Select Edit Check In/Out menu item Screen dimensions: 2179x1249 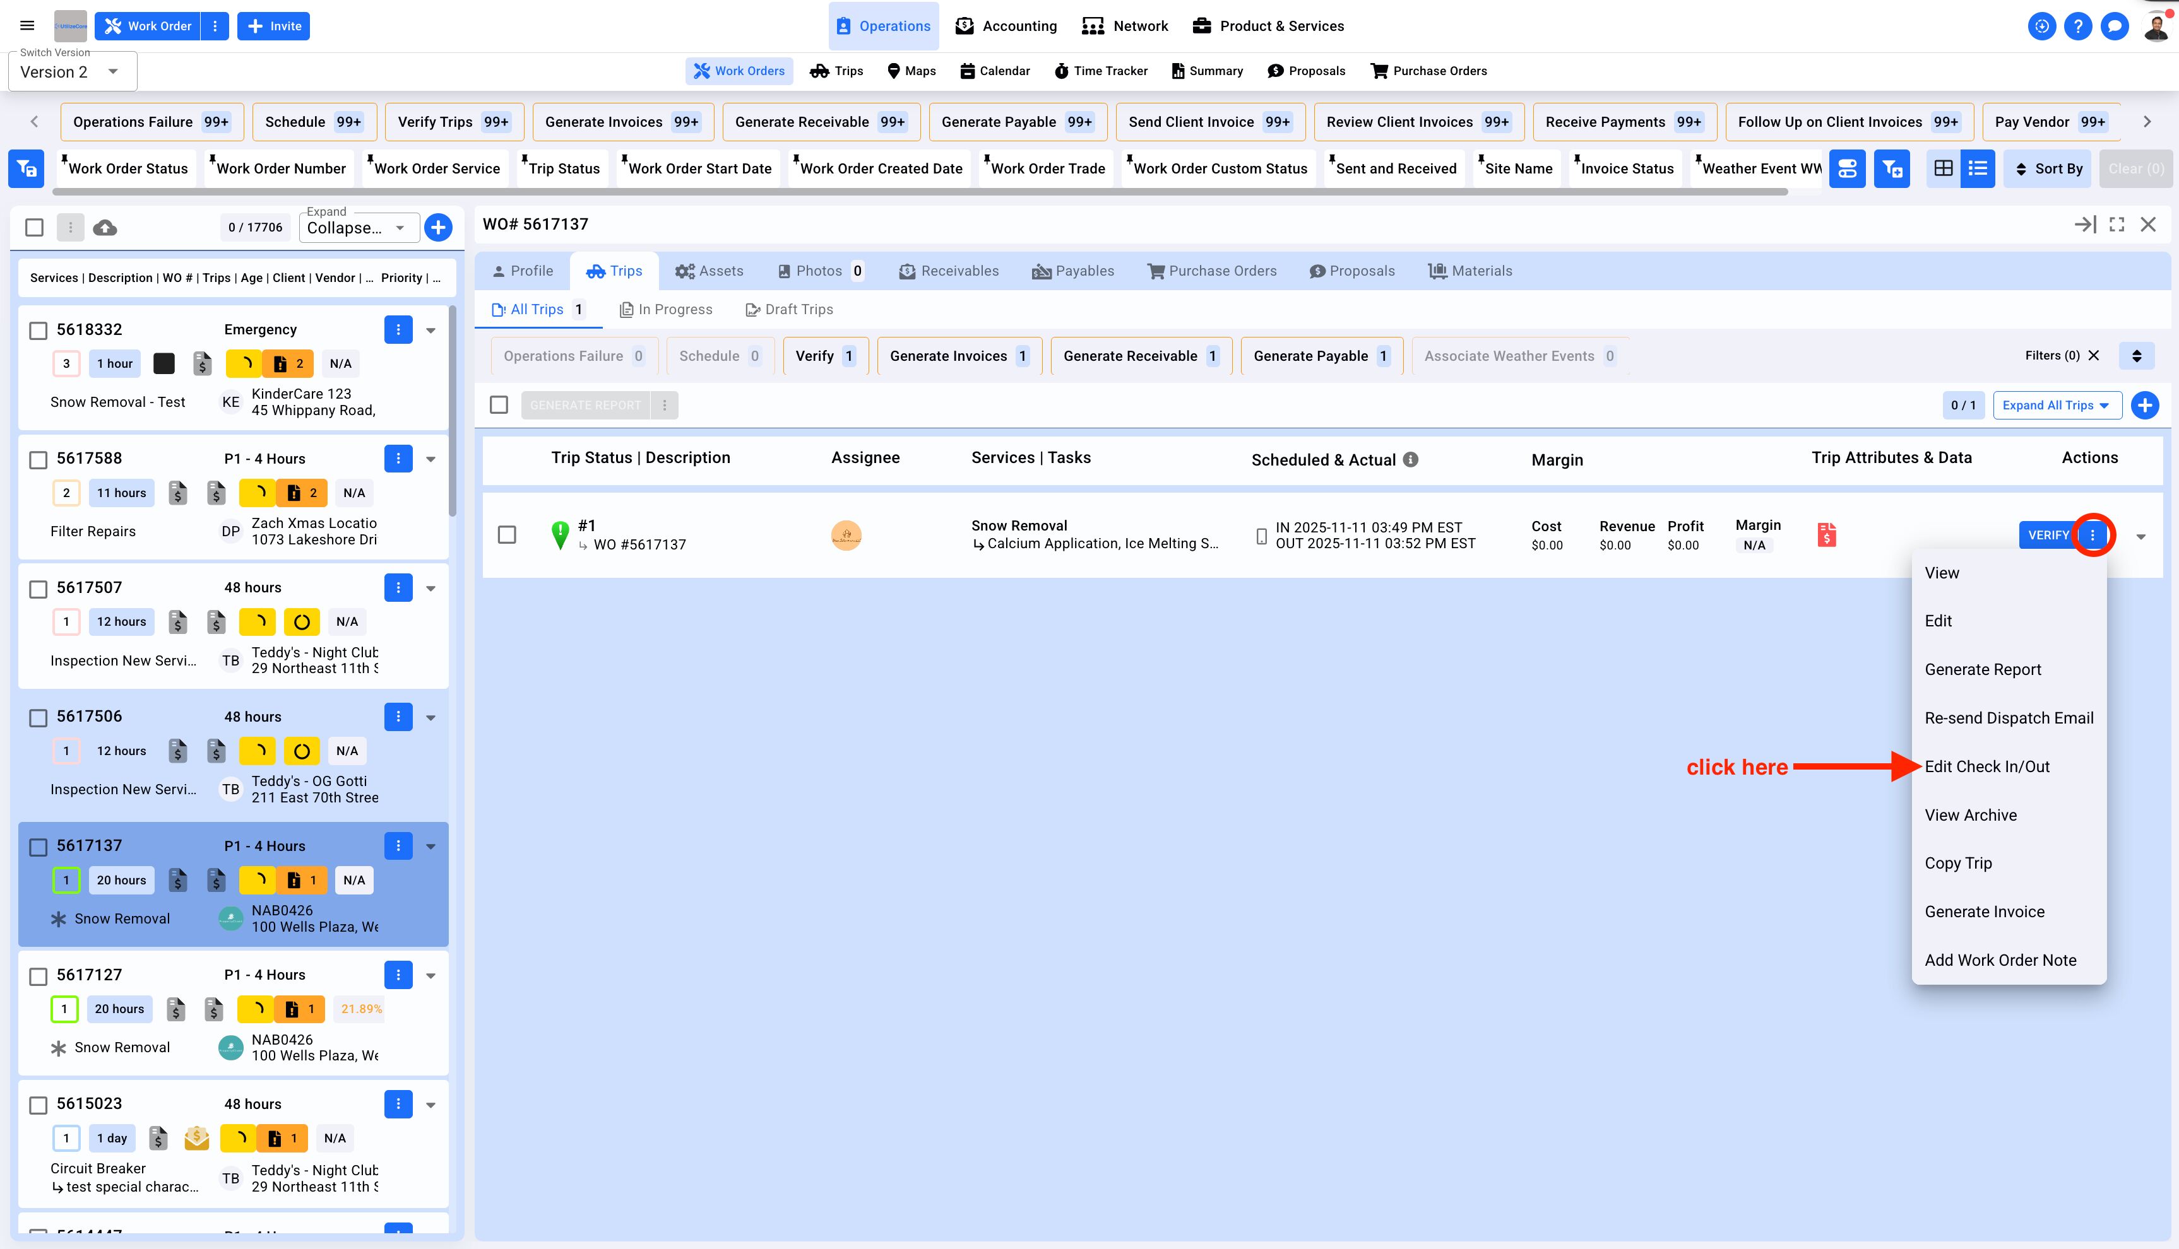point(1986,766)
